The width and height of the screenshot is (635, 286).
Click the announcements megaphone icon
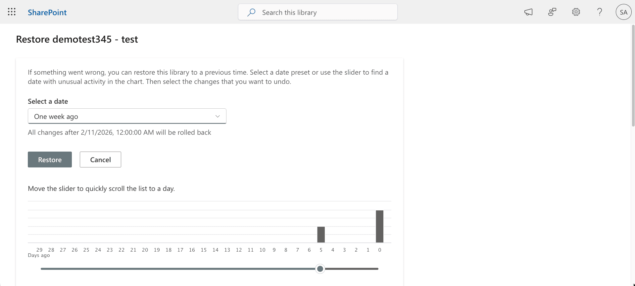pos(528,12)
